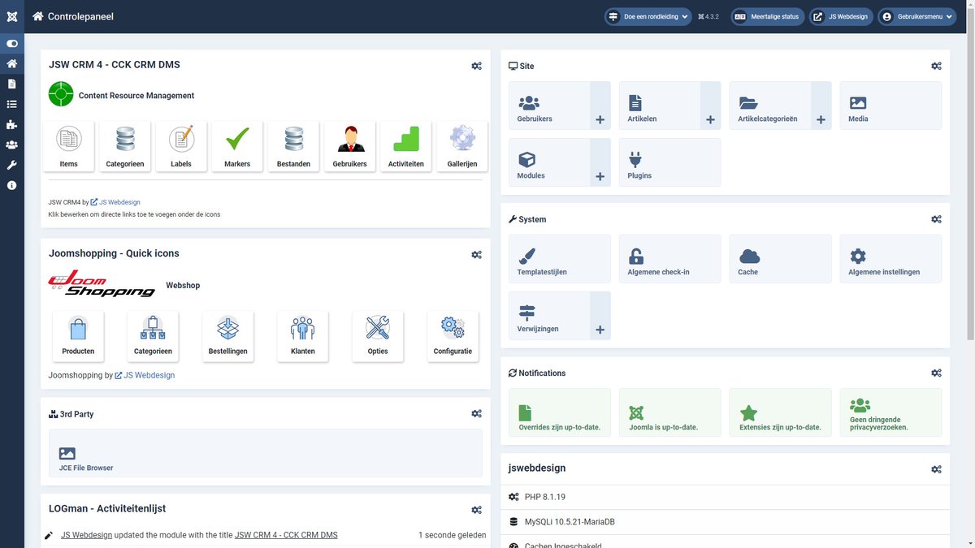Open the Joomshopping Configuratie icon

click(x=453, y=334)
